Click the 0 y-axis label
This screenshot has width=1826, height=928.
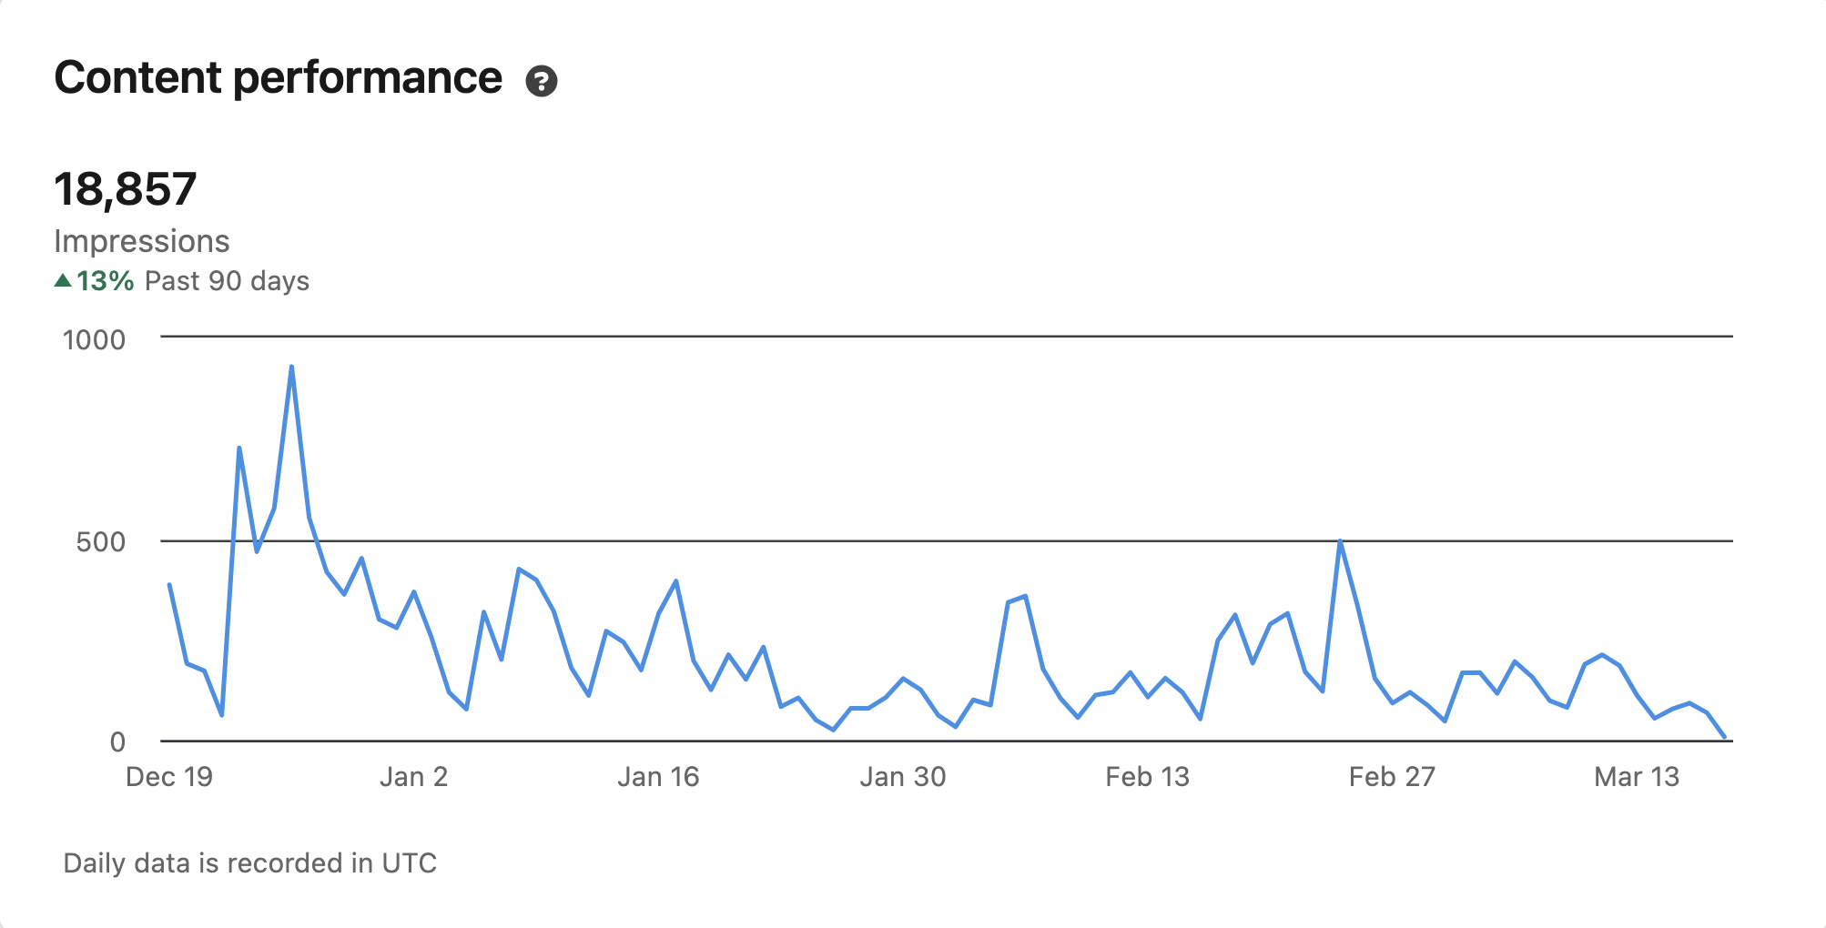(x=117, y=742)
